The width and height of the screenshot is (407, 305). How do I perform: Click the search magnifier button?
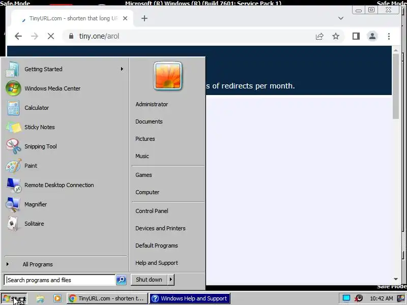[121, 280]
